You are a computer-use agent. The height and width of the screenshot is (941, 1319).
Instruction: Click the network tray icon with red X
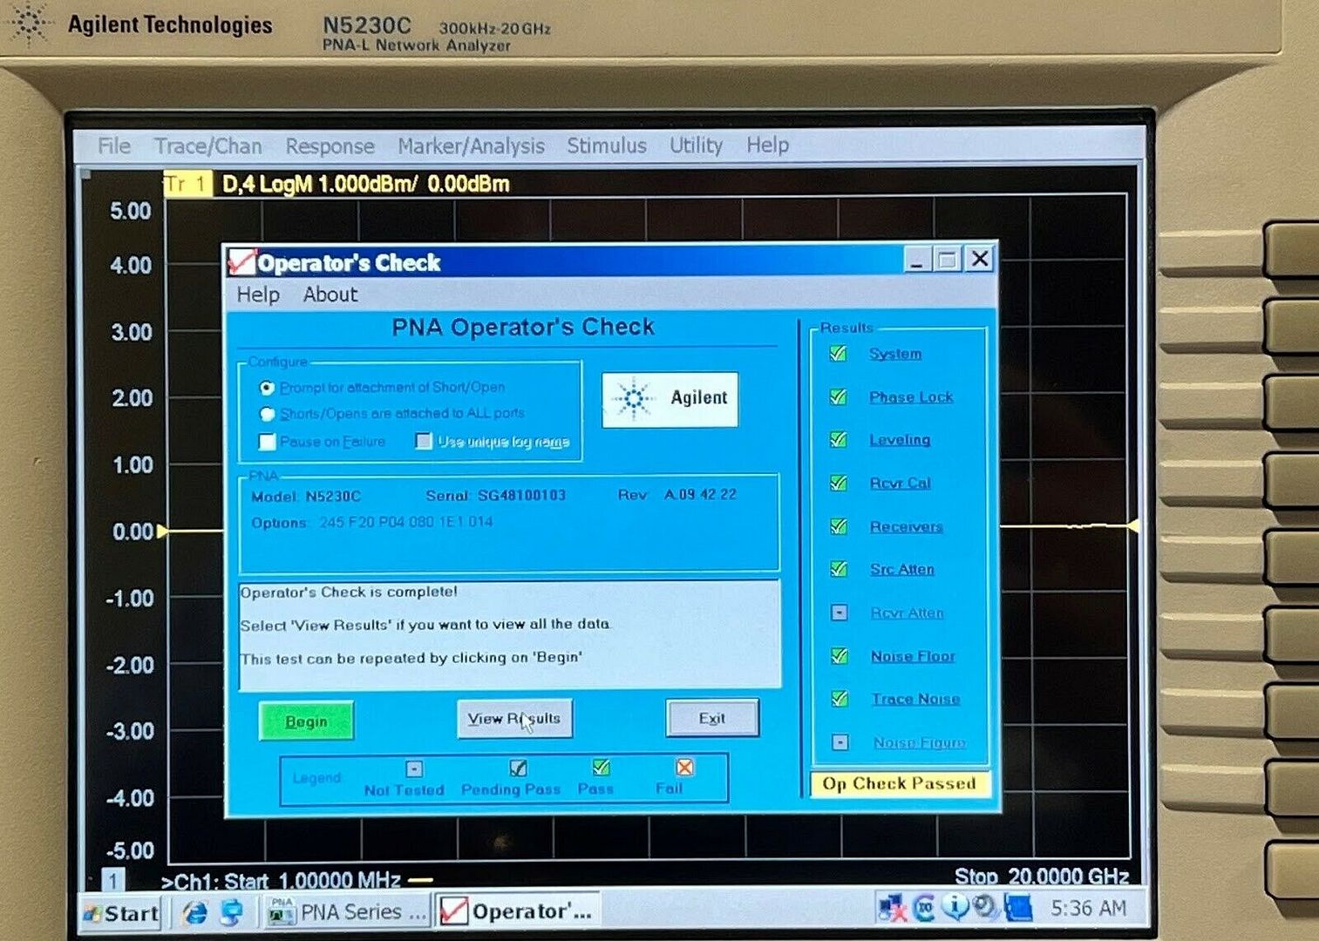tap(892, 908)
